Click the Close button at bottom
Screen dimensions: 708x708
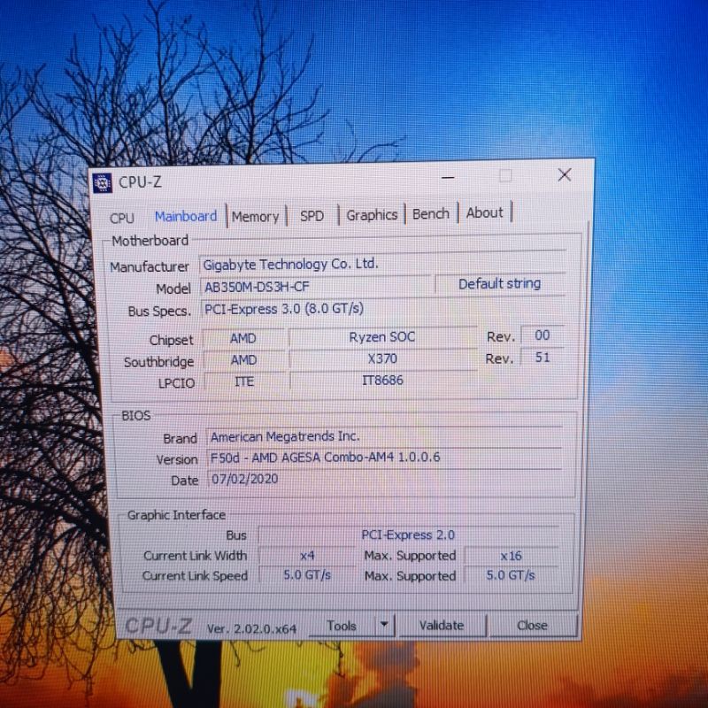532,625
